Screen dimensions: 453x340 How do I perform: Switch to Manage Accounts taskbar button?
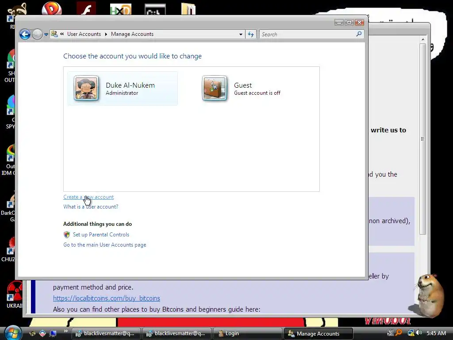(318, 334)
